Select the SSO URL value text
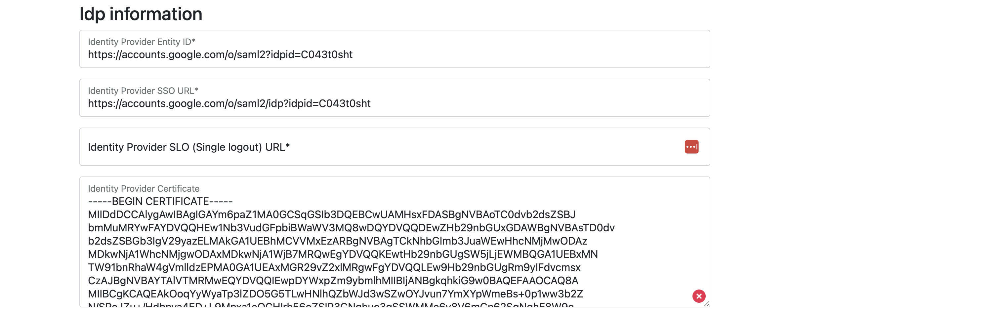Image resolution: width=1000 pixels, height=312 pixels. click(229, 103)
